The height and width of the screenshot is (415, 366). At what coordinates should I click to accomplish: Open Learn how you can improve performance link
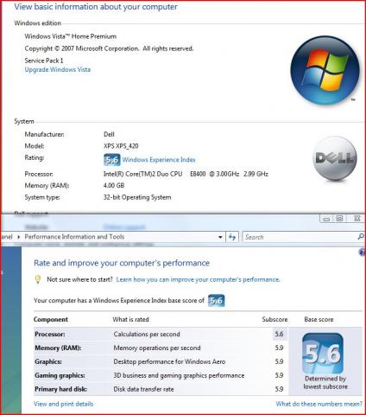pos(198,279)
